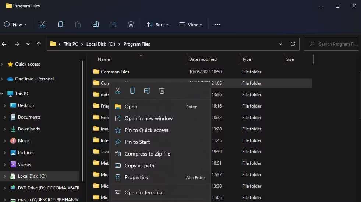Click the Delete icon in the context menu
This screenshot has height=202, width=361.
pos(162,91)
